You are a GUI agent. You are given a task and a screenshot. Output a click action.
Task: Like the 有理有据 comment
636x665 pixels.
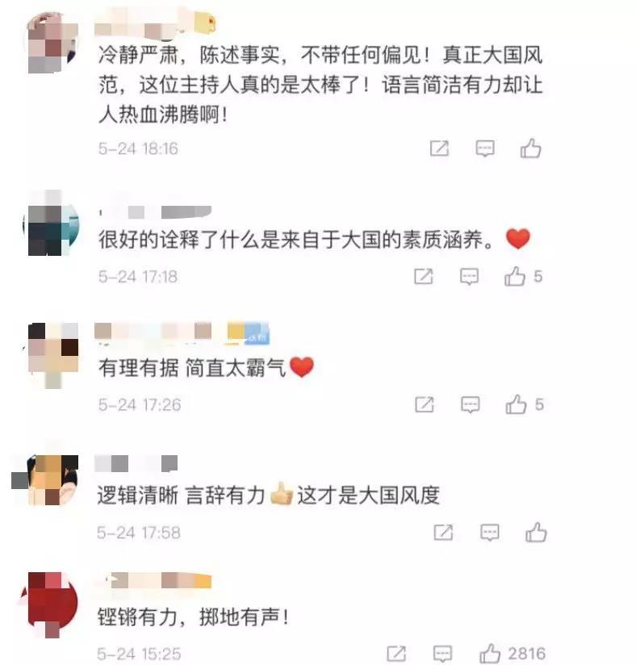(x=516, y=404)
